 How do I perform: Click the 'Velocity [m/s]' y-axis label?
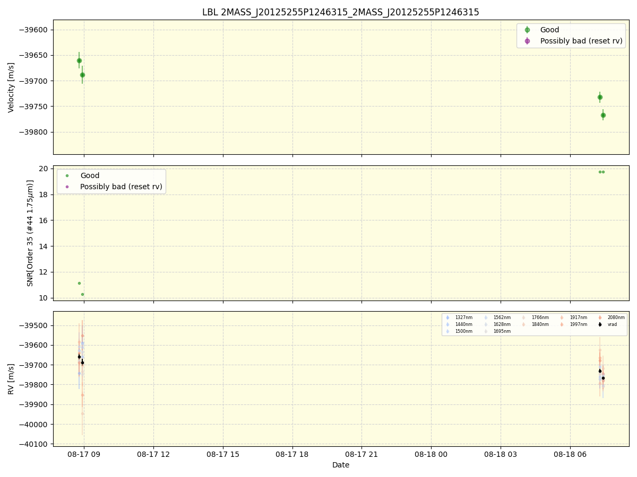(11, 87)
